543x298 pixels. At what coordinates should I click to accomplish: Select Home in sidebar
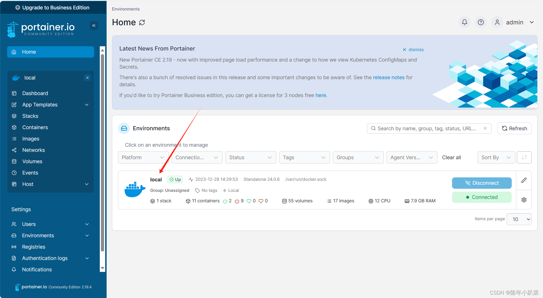51,52
